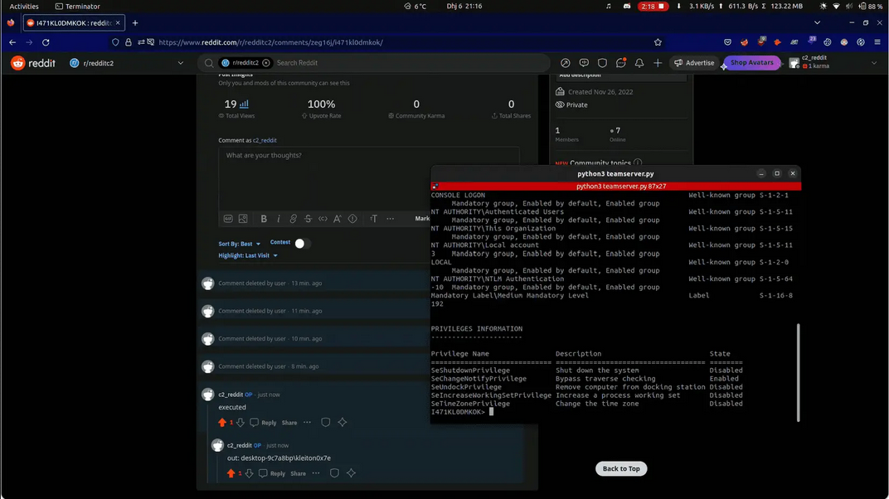Open more options ellipsis on 'executed' comment

(x=308, y=423)
